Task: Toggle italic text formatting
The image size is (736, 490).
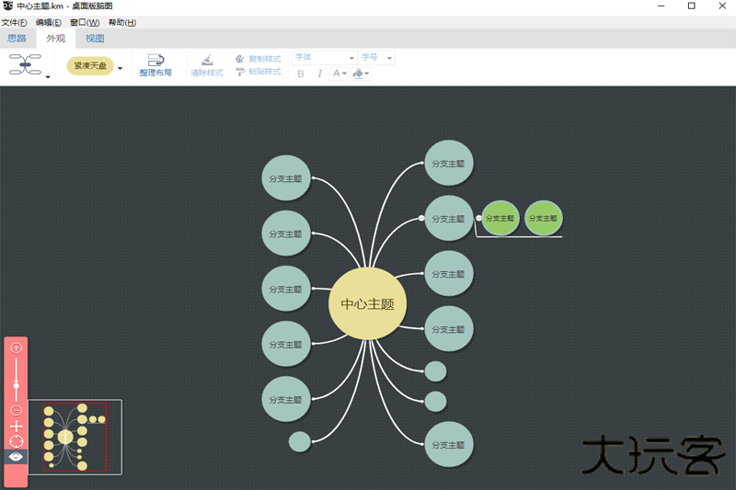Action: click(x=319, y=74)
